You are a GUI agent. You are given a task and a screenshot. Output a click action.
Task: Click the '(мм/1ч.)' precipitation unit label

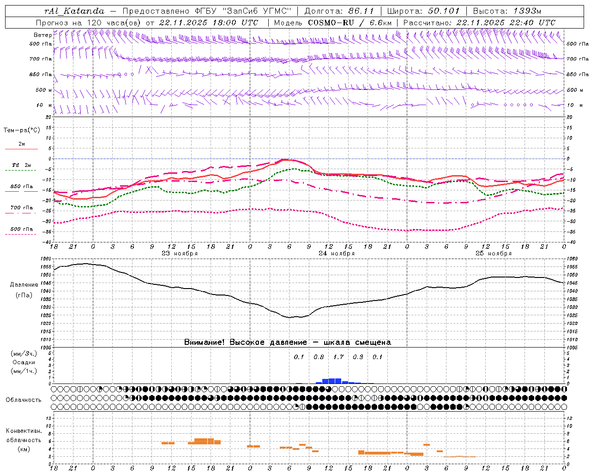point(24,371)
